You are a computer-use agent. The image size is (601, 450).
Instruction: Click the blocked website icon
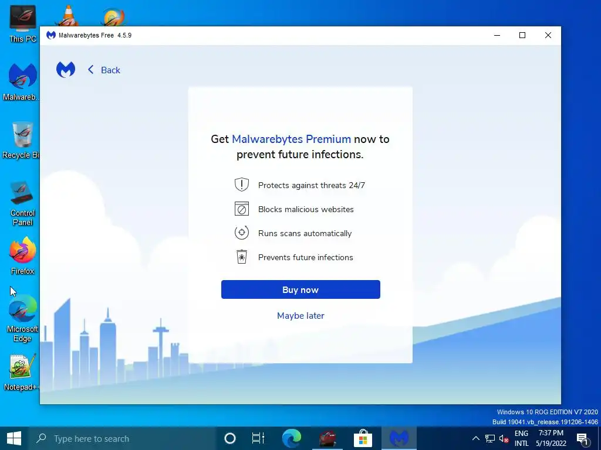click(241, 209)
